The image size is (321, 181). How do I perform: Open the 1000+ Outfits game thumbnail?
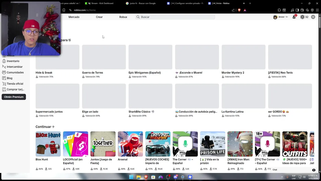[295, 144]
